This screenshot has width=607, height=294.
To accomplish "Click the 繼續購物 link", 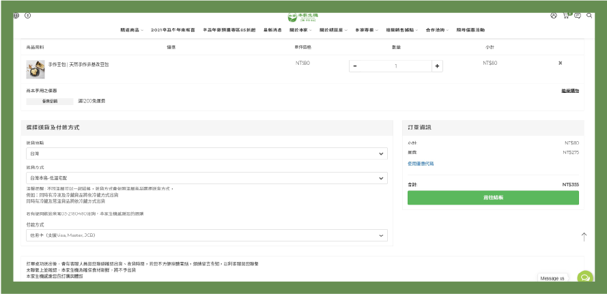I will tap(570, 90).
